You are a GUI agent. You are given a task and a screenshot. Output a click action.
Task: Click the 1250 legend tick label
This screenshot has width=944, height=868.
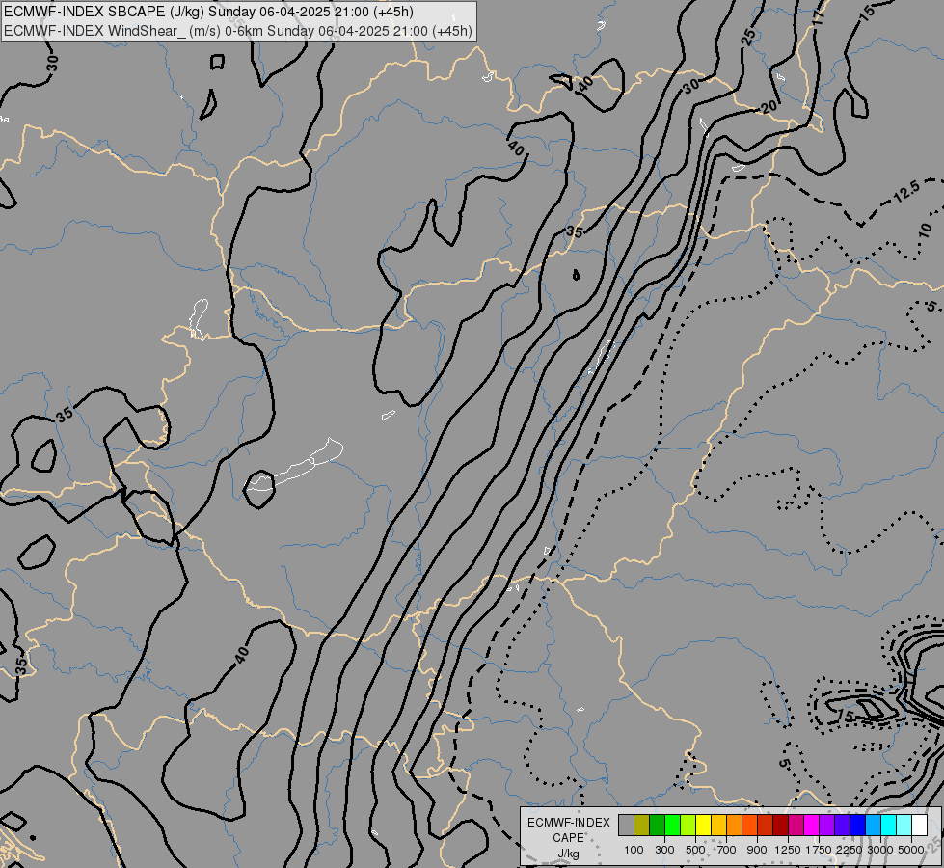point(788,850)
